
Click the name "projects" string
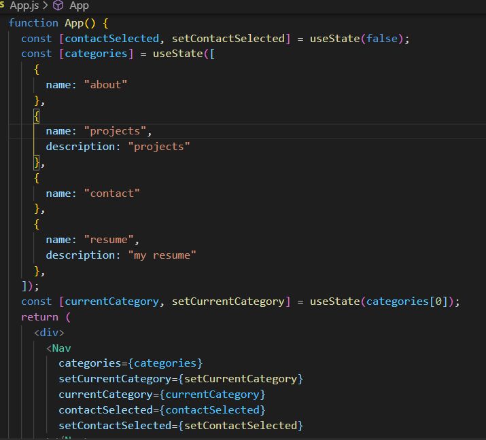pos(116,131)
